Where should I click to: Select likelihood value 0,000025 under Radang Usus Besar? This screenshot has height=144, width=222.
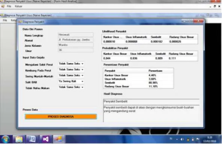tap(175, 42)
